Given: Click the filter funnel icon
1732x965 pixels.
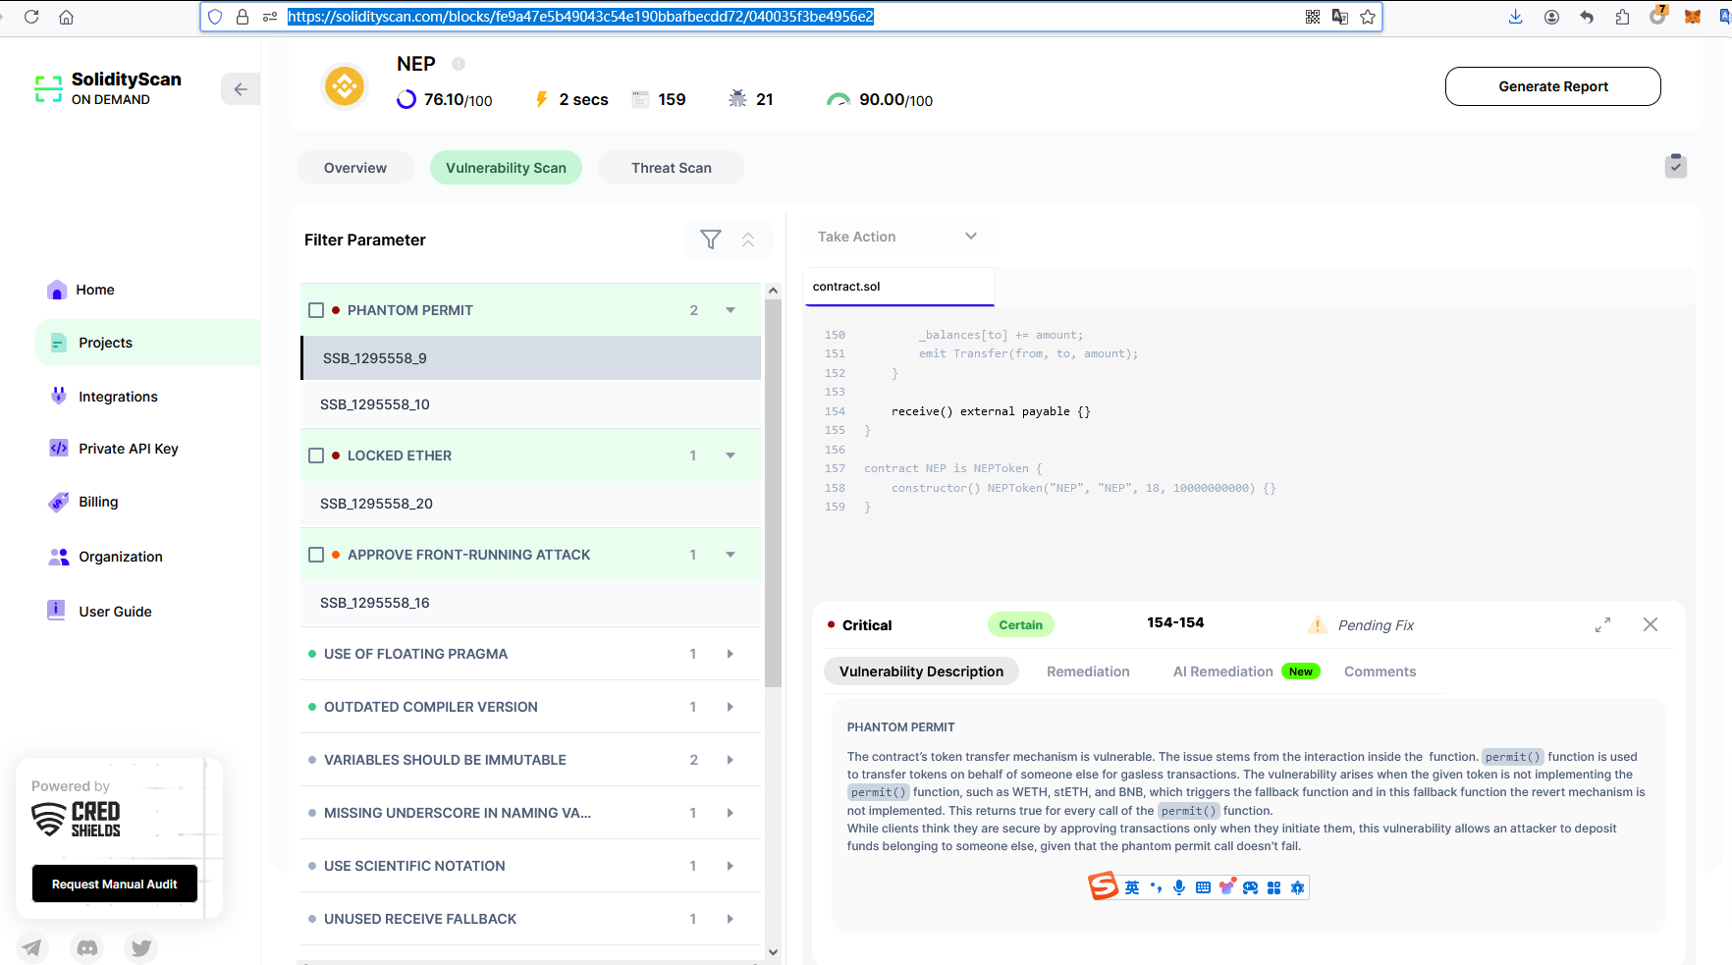Looking at the screenshot, I should point(710,240).
